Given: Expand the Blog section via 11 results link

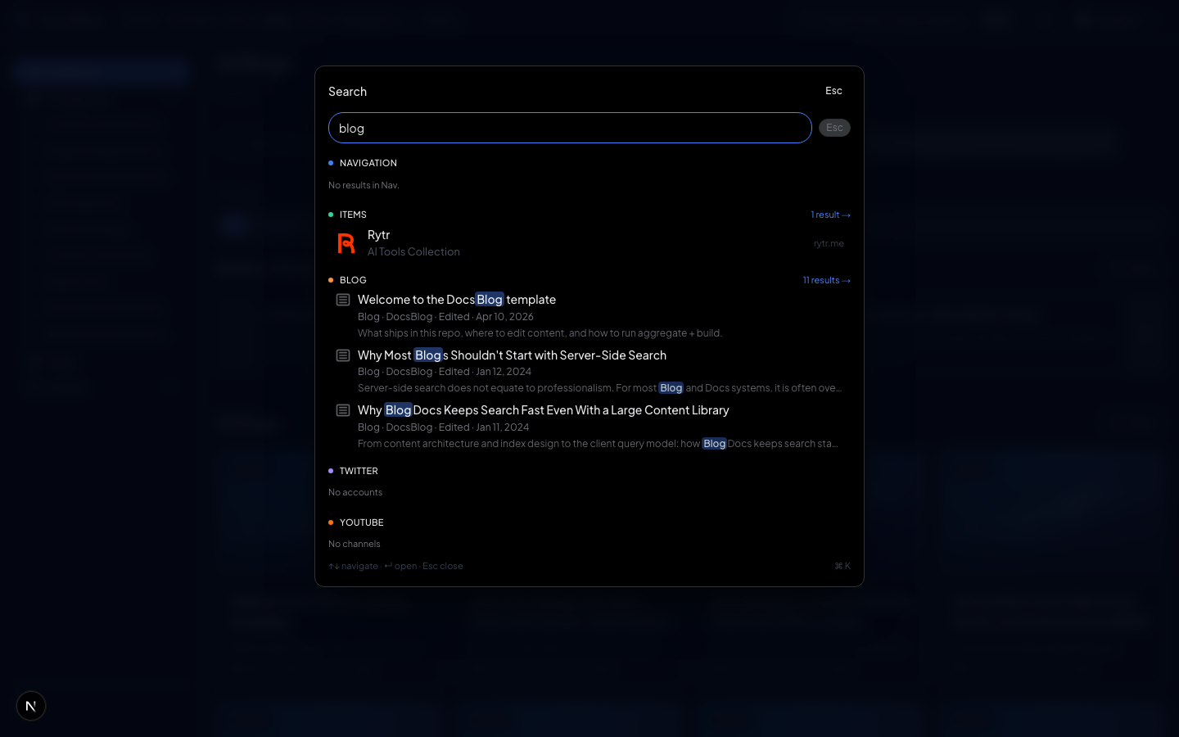Looking at the screenshot, I should (826, 280).
